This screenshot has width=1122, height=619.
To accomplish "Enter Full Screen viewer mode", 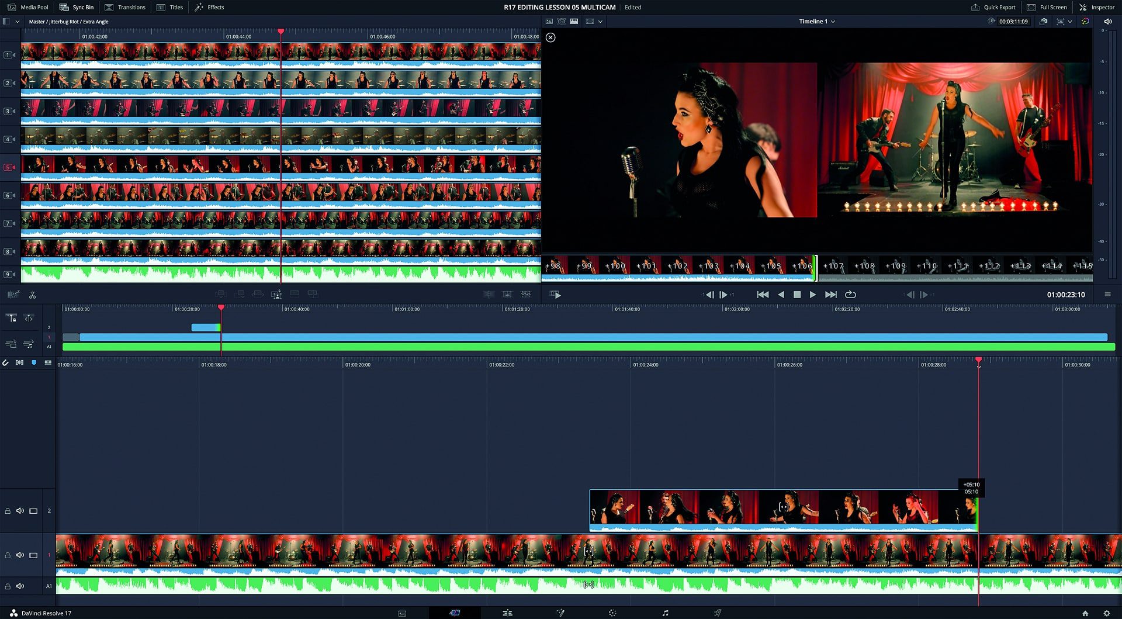I will pos(1046,7).
